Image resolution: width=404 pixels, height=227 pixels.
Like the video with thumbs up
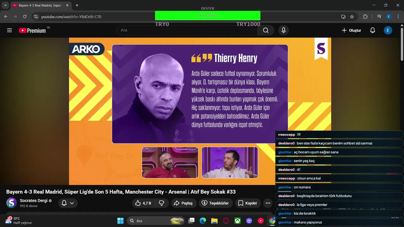144,203
